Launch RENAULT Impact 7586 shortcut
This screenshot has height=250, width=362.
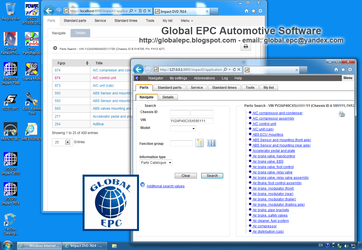[10, 73]
